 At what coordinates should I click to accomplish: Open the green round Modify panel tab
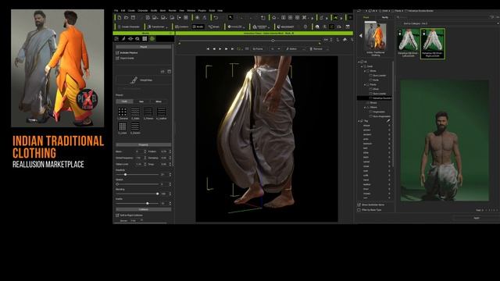tap(152, 39)
